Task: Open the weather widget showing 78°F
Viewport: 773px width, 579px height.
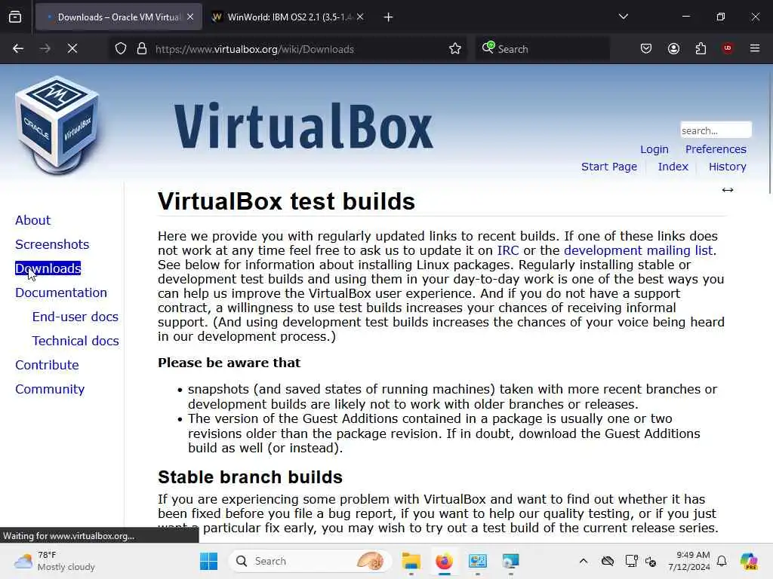Action: pyautogui.click(x=54, y=561)
